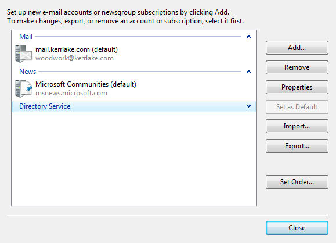Click the News group header label
The height and width of the screenshot is (243, 336).
coord(27,72)
